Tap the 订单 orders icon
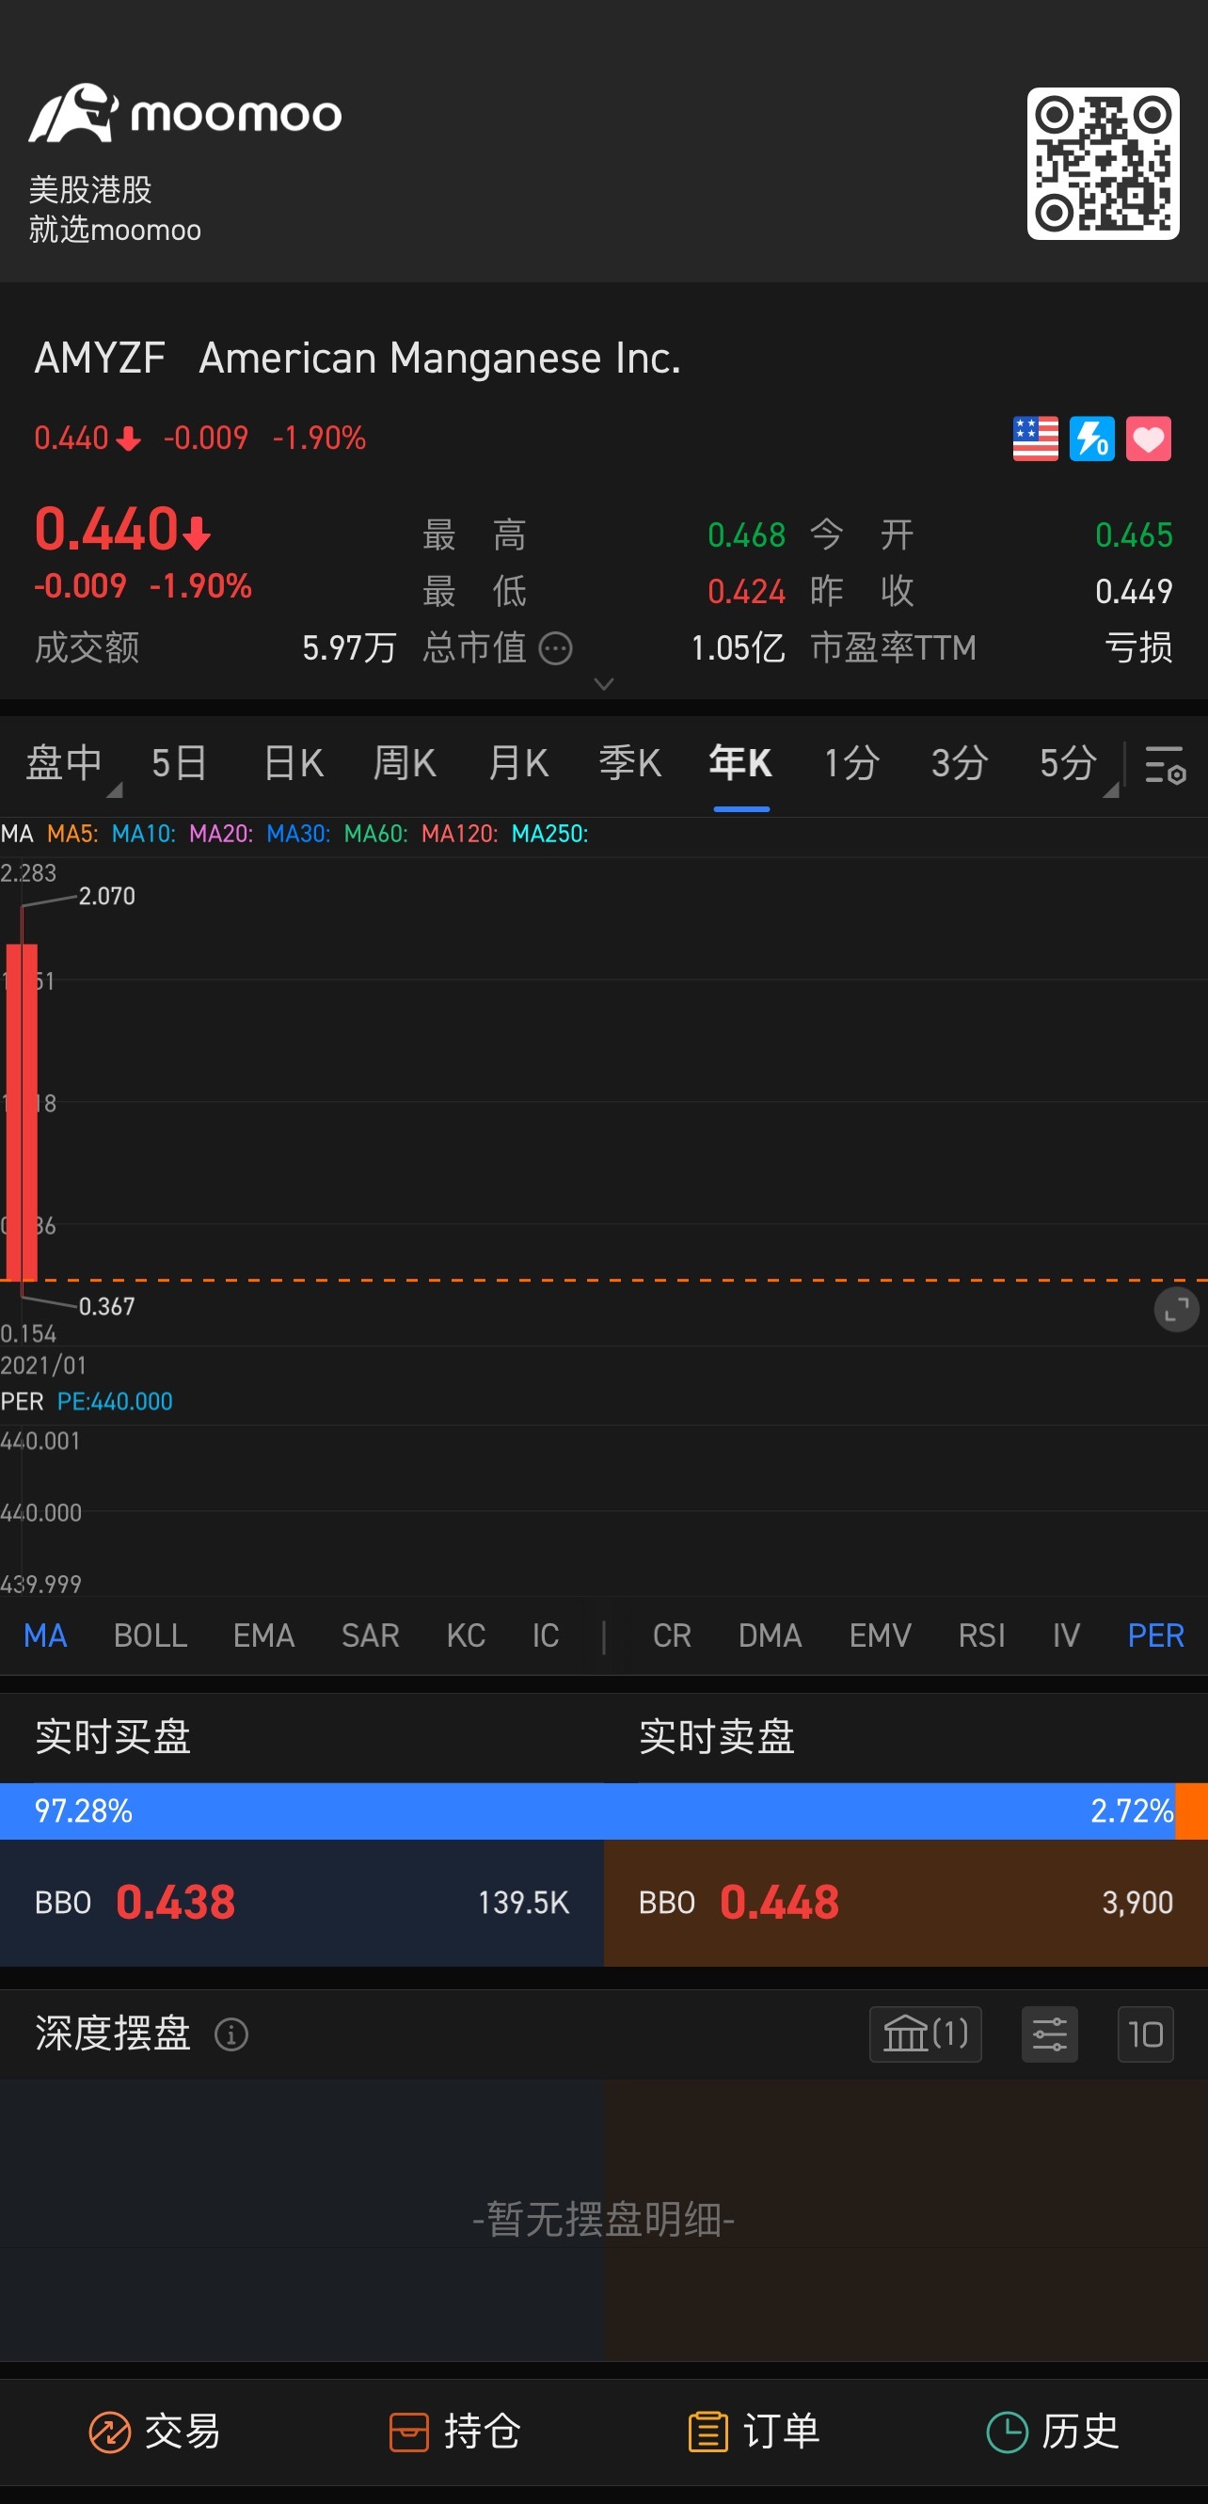This screenshot has height=2504, width=1208. pos(708,2433)
